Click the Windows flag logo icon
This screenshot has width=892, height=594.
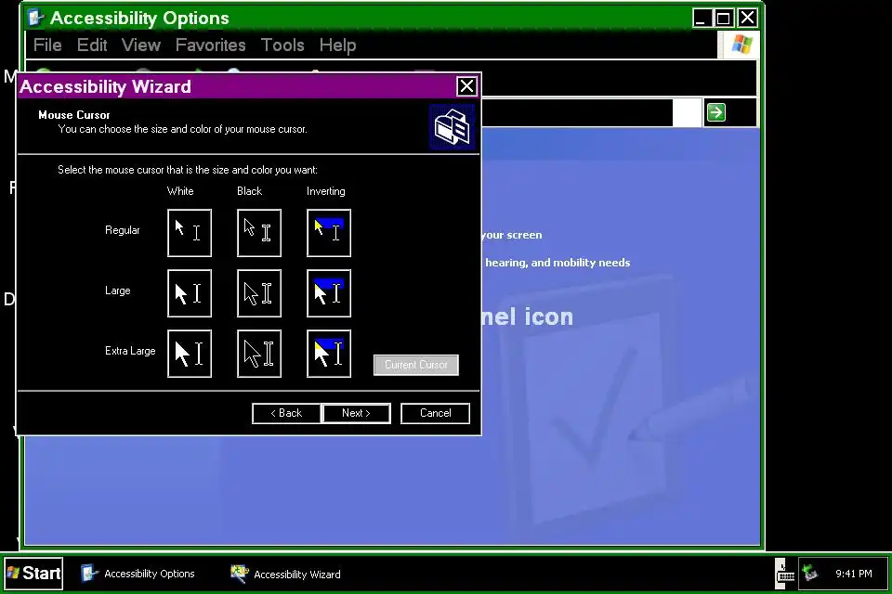click(741, 45)
